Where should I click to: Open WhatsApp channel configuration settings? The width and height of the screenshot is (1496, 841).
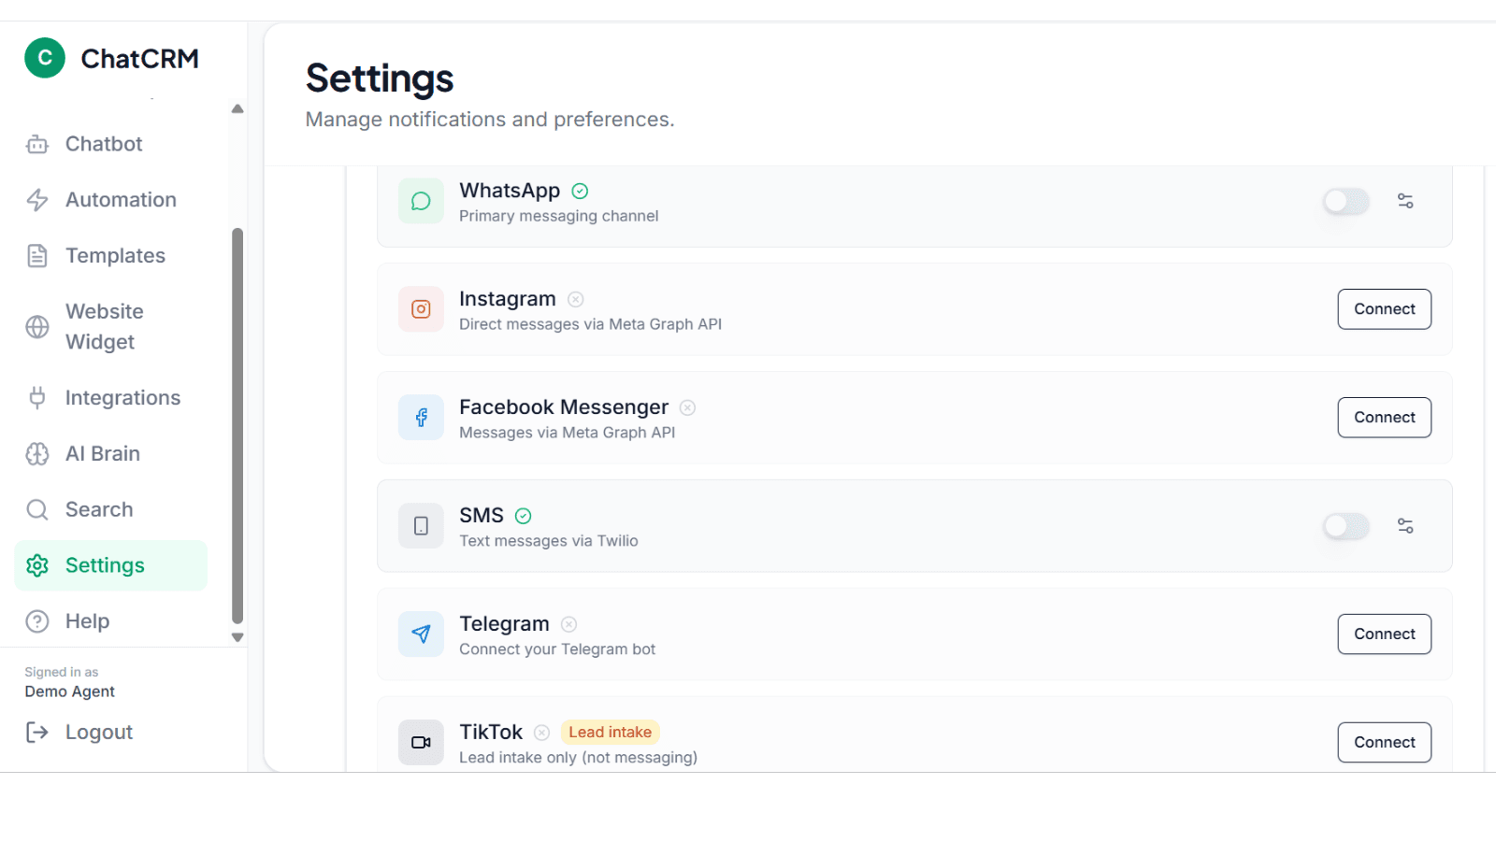click(1405, 201)
